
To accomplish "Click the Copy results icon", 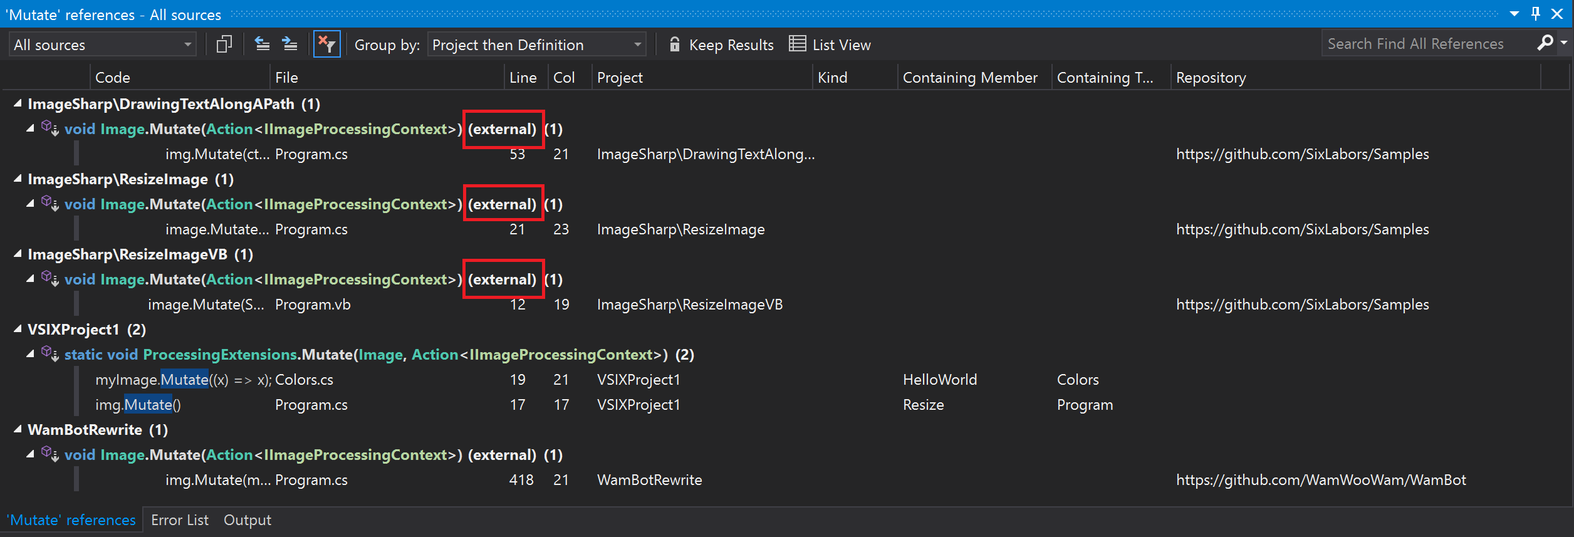I will coord(224,44).
